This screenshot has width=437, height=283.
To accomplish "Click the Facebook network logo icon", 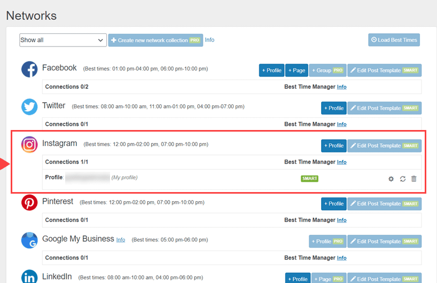I will point(29,70).
